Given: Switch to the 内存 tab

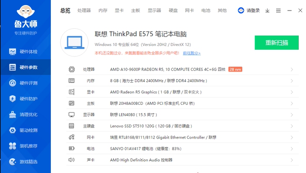Looking at the screenshot, I should click(x=103, y=11).
